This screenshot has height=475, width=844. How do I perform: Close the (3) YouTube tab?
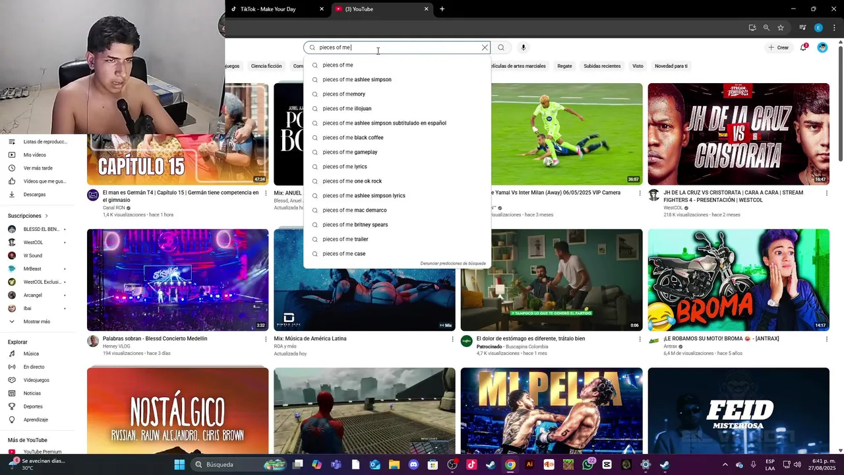(426, 9)
